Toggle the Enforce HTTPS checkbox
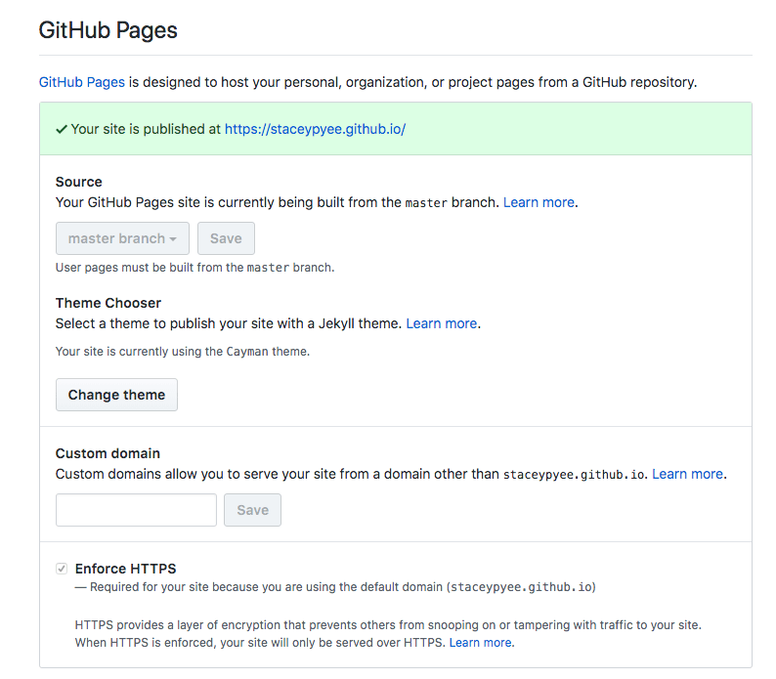The height and width of the screenshot is (679, 776). click(x=62, y=569)
